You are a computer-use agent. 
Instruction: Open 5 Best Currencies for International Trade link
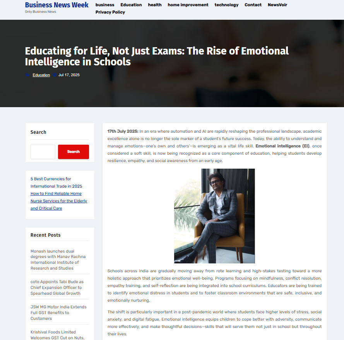[56, 183]
